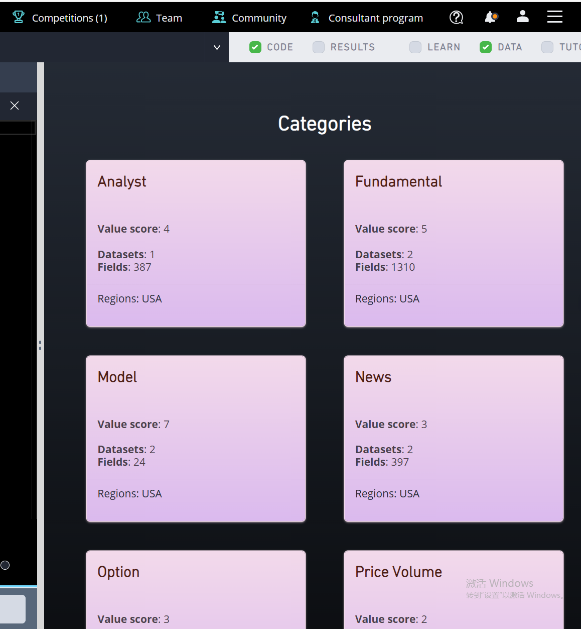Screen dimensions: 581x629
Task: Click 'Fields: 387' on Analyst card
Action: (x=124, y=267)
